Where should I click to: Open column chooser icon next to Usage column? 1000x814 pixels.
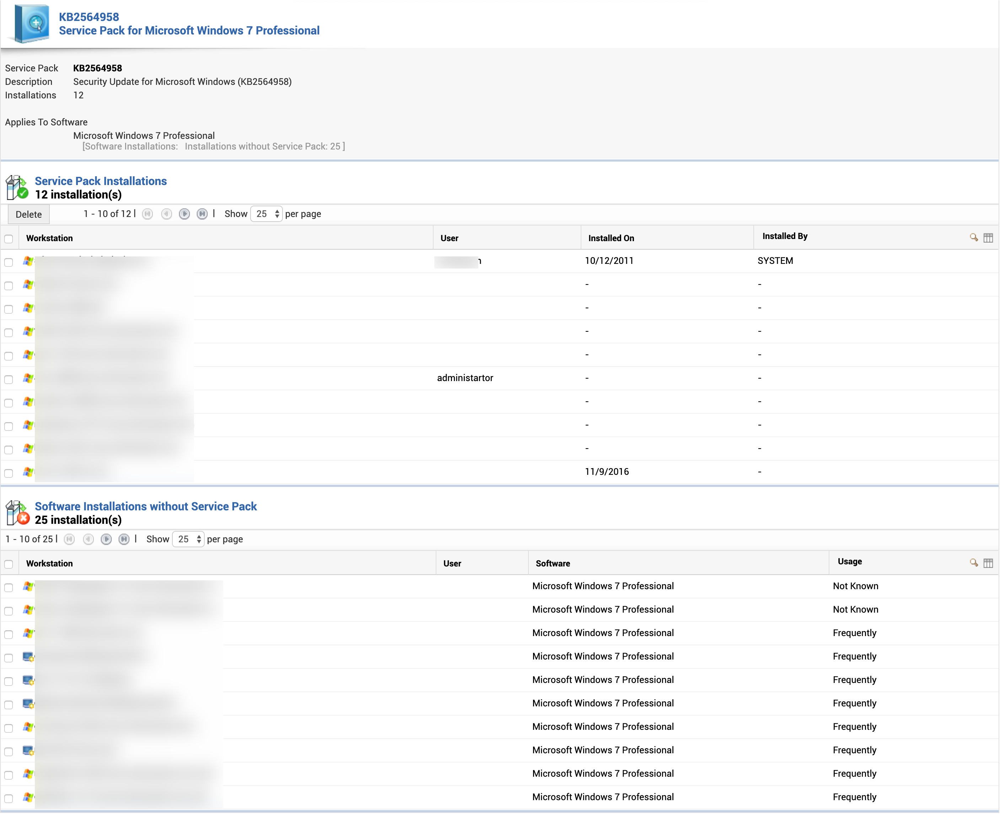[988, 563]
